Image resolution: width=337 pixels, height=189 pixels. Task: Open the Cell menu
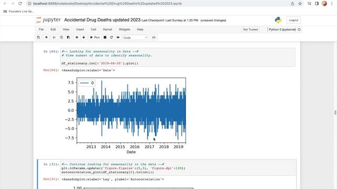[x=93, y=29]
